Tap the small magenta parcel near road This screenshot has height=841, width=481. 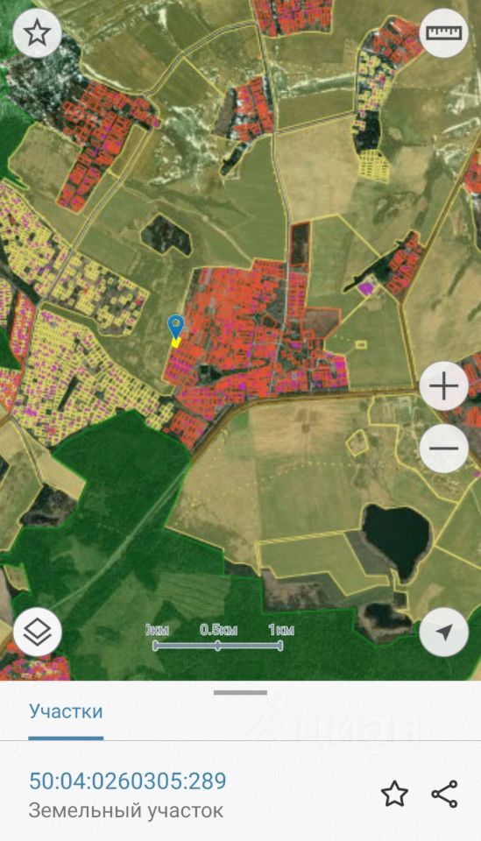tap(366, 288)
